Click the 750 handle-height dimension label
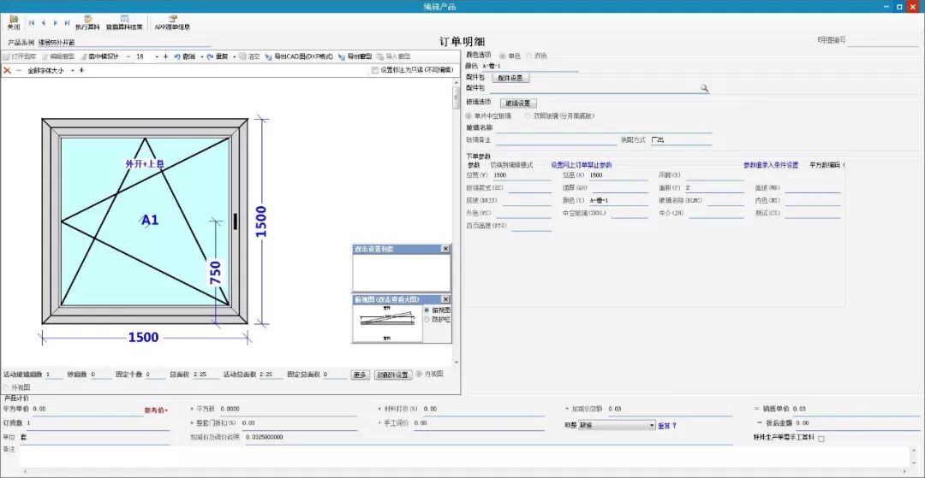This screenshot has width=925, height=478. pos(215,273)
